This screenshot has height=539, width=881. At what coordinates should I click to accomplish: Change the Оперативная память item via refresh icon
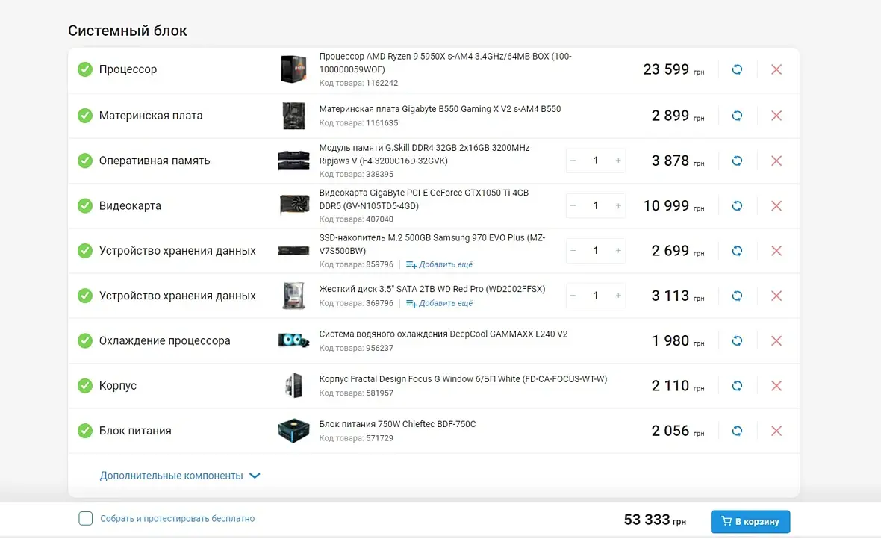(x=737, y=161)
